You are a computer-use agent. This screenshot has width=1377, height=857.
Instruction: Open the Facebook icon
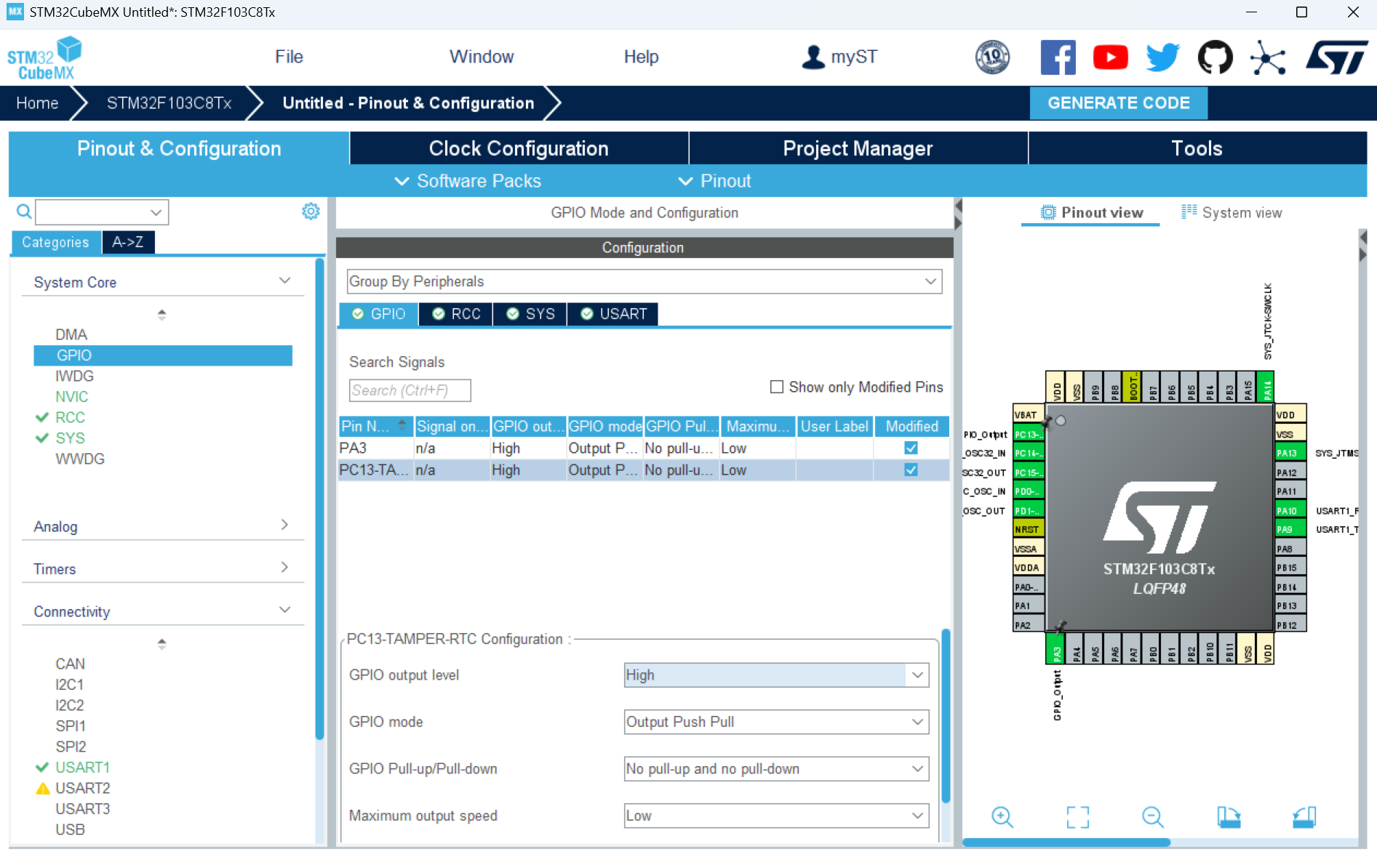1058,57
